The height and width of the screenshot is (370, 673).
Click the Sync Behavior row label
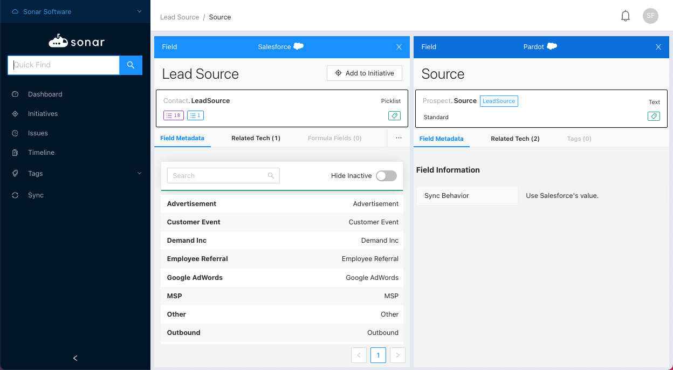(x=447, y=196)
